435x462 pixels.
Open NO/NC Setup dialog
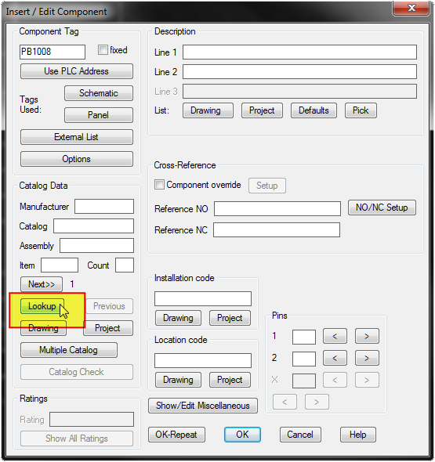click(x=382, y=208)
